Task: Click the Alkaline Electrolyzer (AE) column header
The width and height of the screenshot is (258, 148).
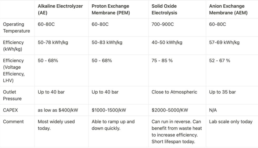Action: 60,10
